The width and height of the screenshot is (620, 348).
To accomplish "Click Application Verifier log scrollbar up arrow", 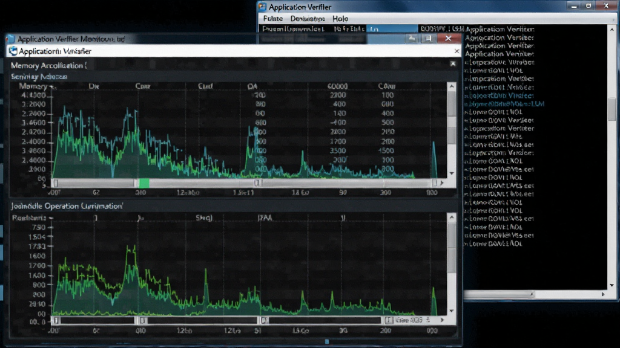I will point(612,29).
